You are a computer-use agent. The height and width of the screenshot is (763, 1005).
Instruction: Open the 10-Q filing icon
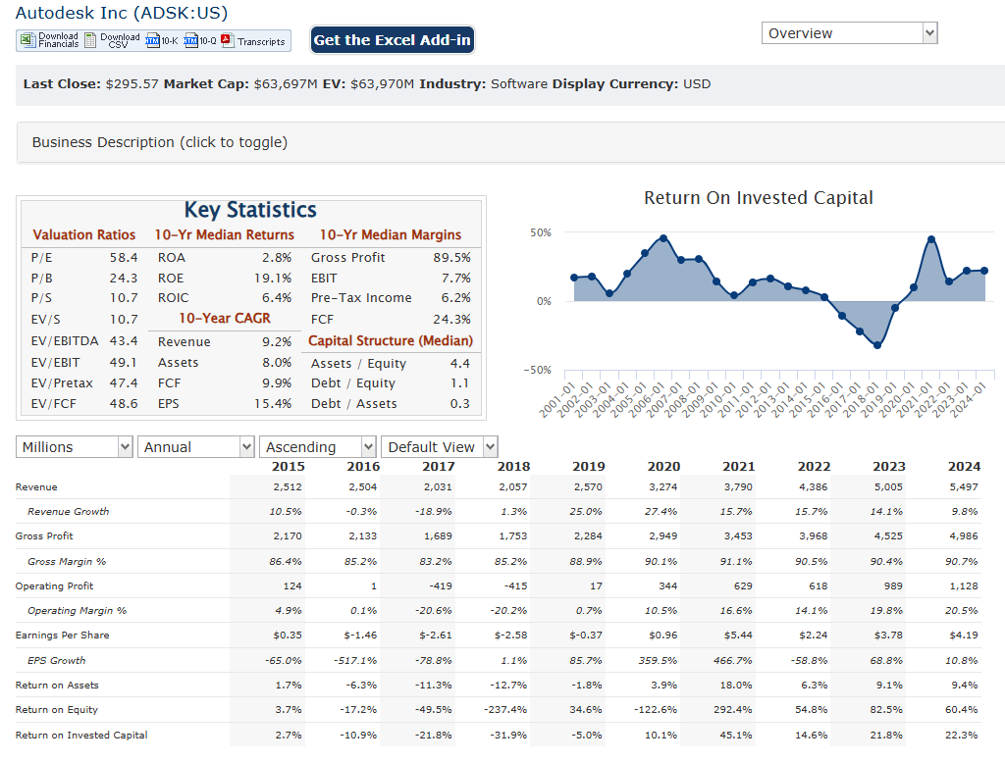tap(191, 41)
